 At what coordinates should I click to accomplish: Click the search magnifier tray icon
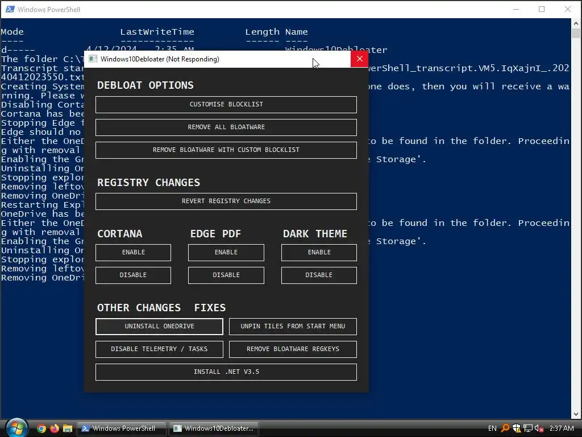pyautogui.click(x=505, y=428)
